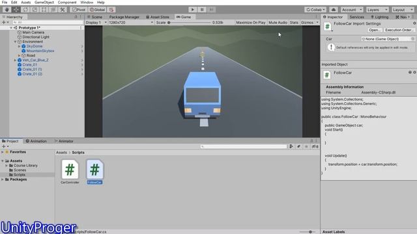Click the Project panel plus create button

(5, 146)
